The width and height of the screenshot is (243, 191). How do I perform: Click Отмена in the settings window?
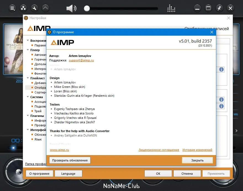(187, 174)
